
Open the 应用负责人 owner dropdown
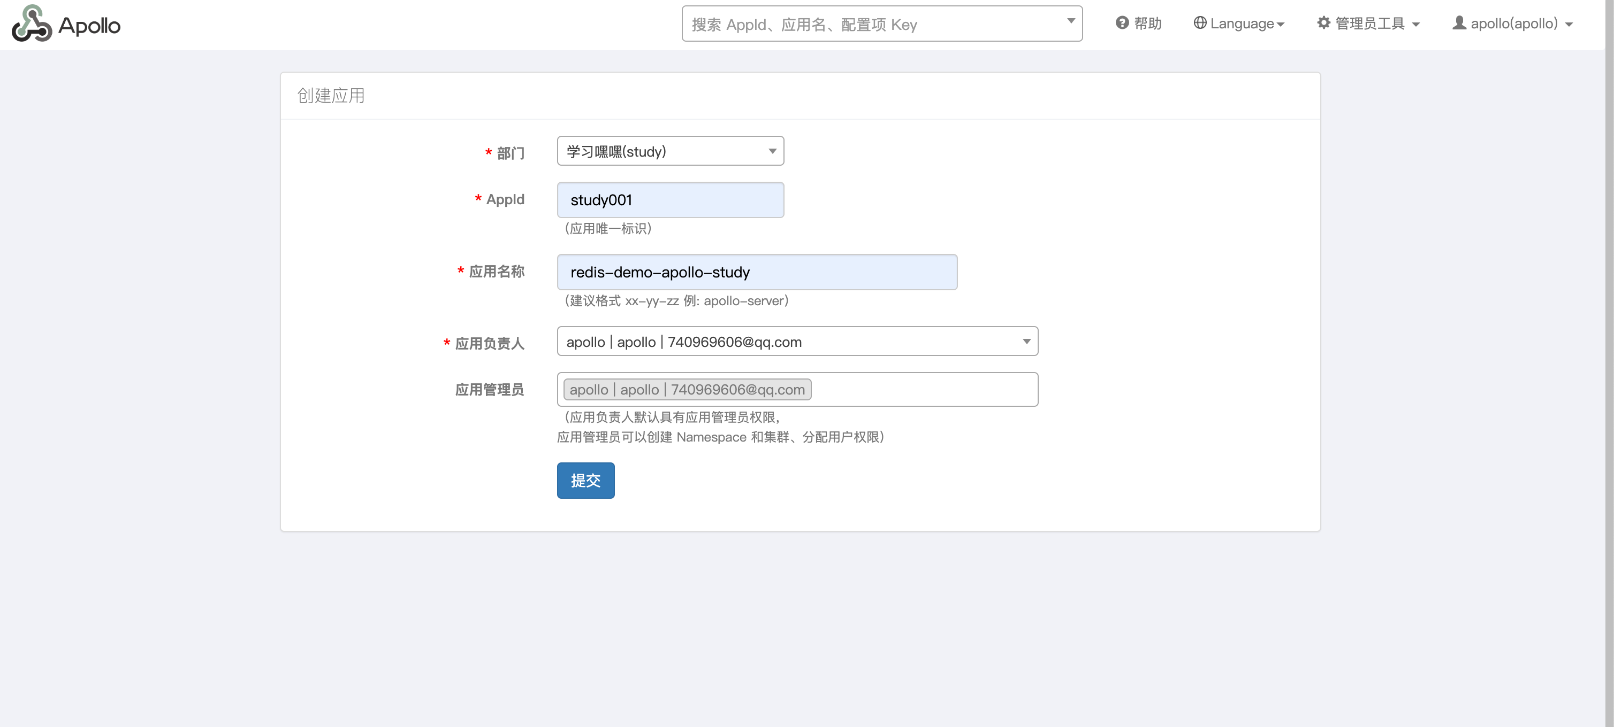pyautogui.click(x=797, y=342)
